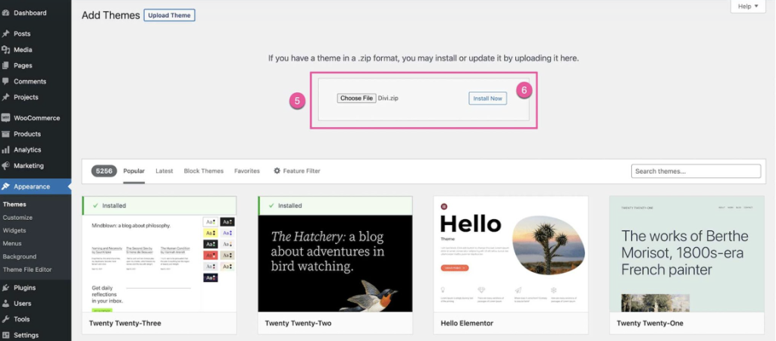Click the Products box icon
Viewport: 776px width, 341px height.
pyautogui.click(x=6, y=133)
